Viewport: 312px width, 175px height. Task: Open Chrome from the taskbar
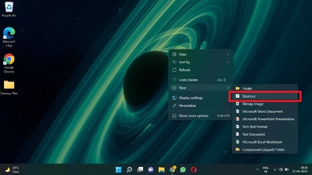pyautogui.click(x=172, y=169)
